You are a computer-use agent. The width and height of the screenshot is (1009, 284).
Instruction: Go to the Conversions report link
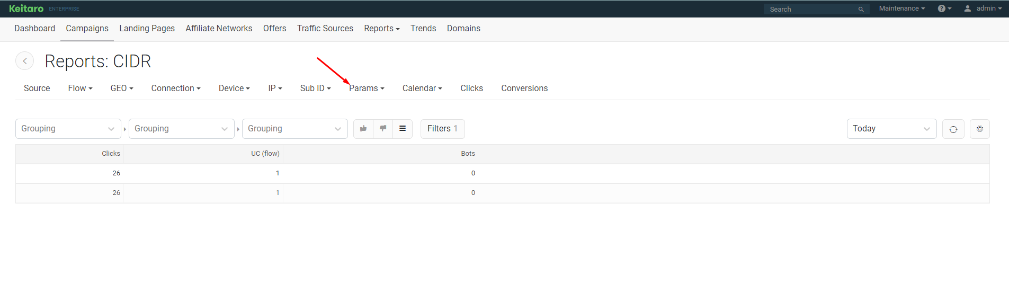tap(524, 88)
